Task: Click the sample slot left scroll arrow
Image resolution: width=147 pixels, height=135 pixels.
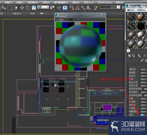Action: click(x=128, y=51)
